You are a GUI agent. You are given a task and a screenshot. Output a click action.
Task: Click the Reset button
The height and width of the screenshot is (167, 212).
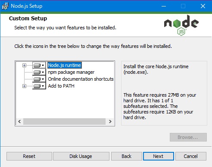pyautogui.click(x=29, y=156)
